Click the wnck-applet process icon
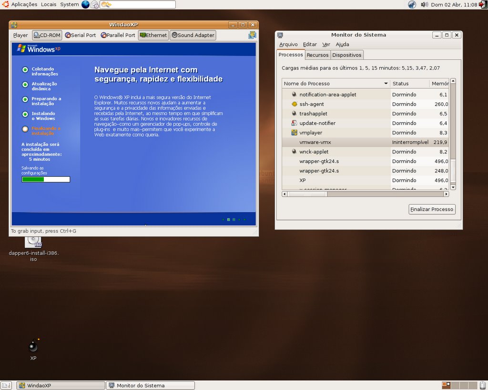 pos(294,152)
